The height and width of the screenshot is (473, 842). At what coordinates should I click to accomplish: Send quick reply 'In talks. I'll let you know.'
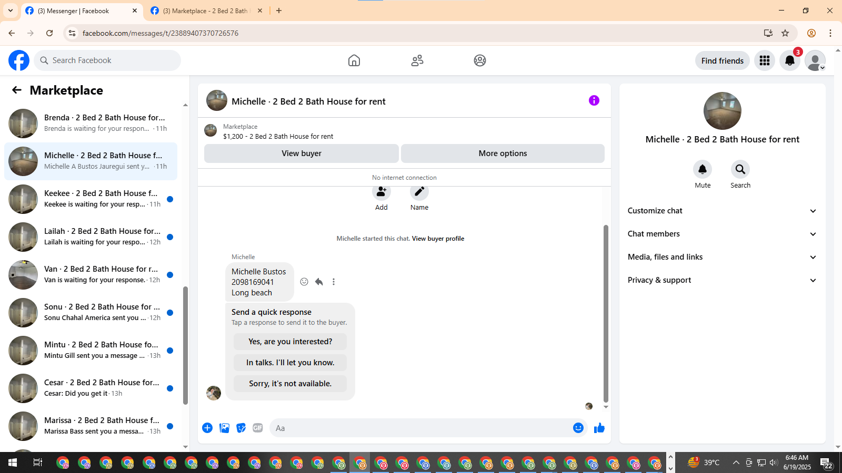[290, 363]
